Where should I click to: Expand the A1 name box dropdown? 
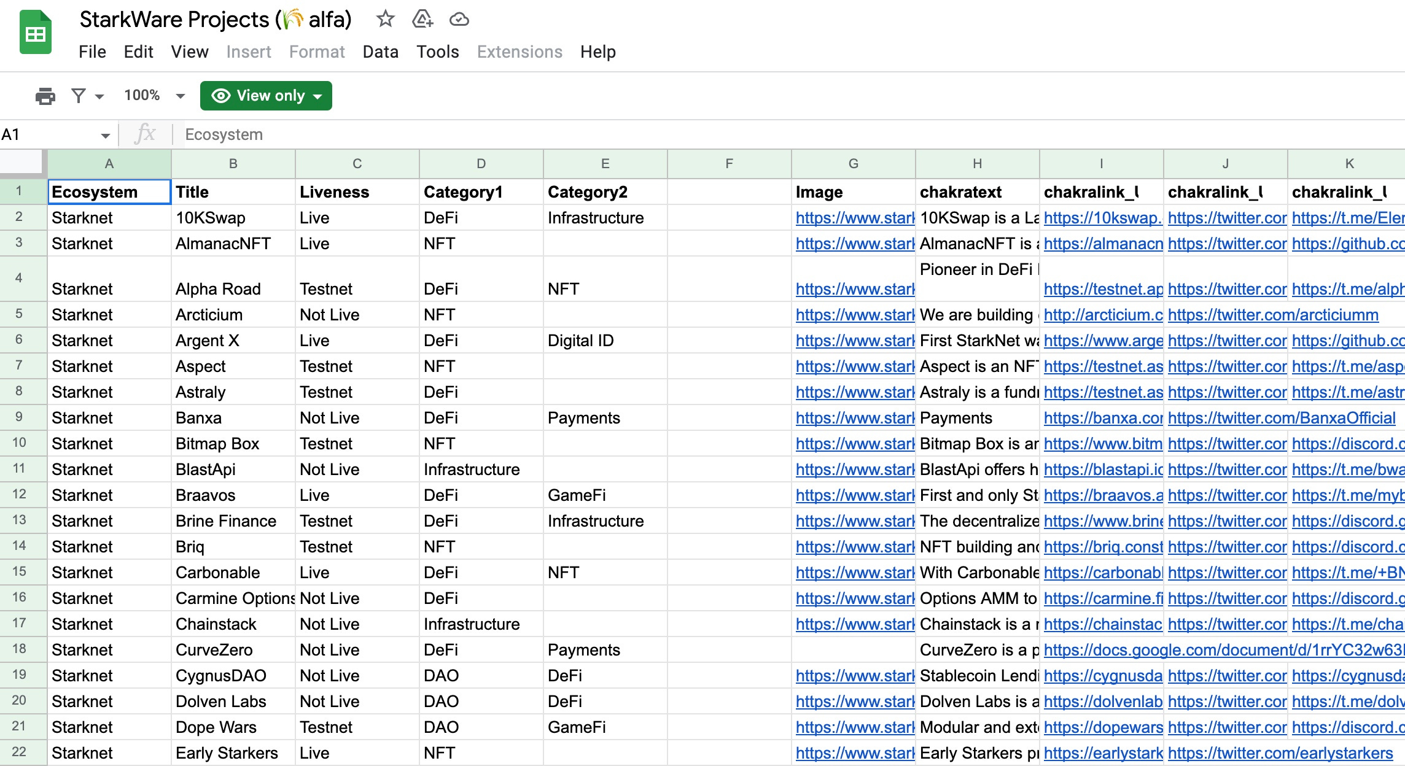pos(106,135)
